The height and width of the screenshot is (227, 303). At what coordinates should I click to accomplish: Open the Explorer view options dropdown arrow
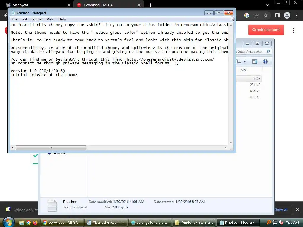[245, 61]
